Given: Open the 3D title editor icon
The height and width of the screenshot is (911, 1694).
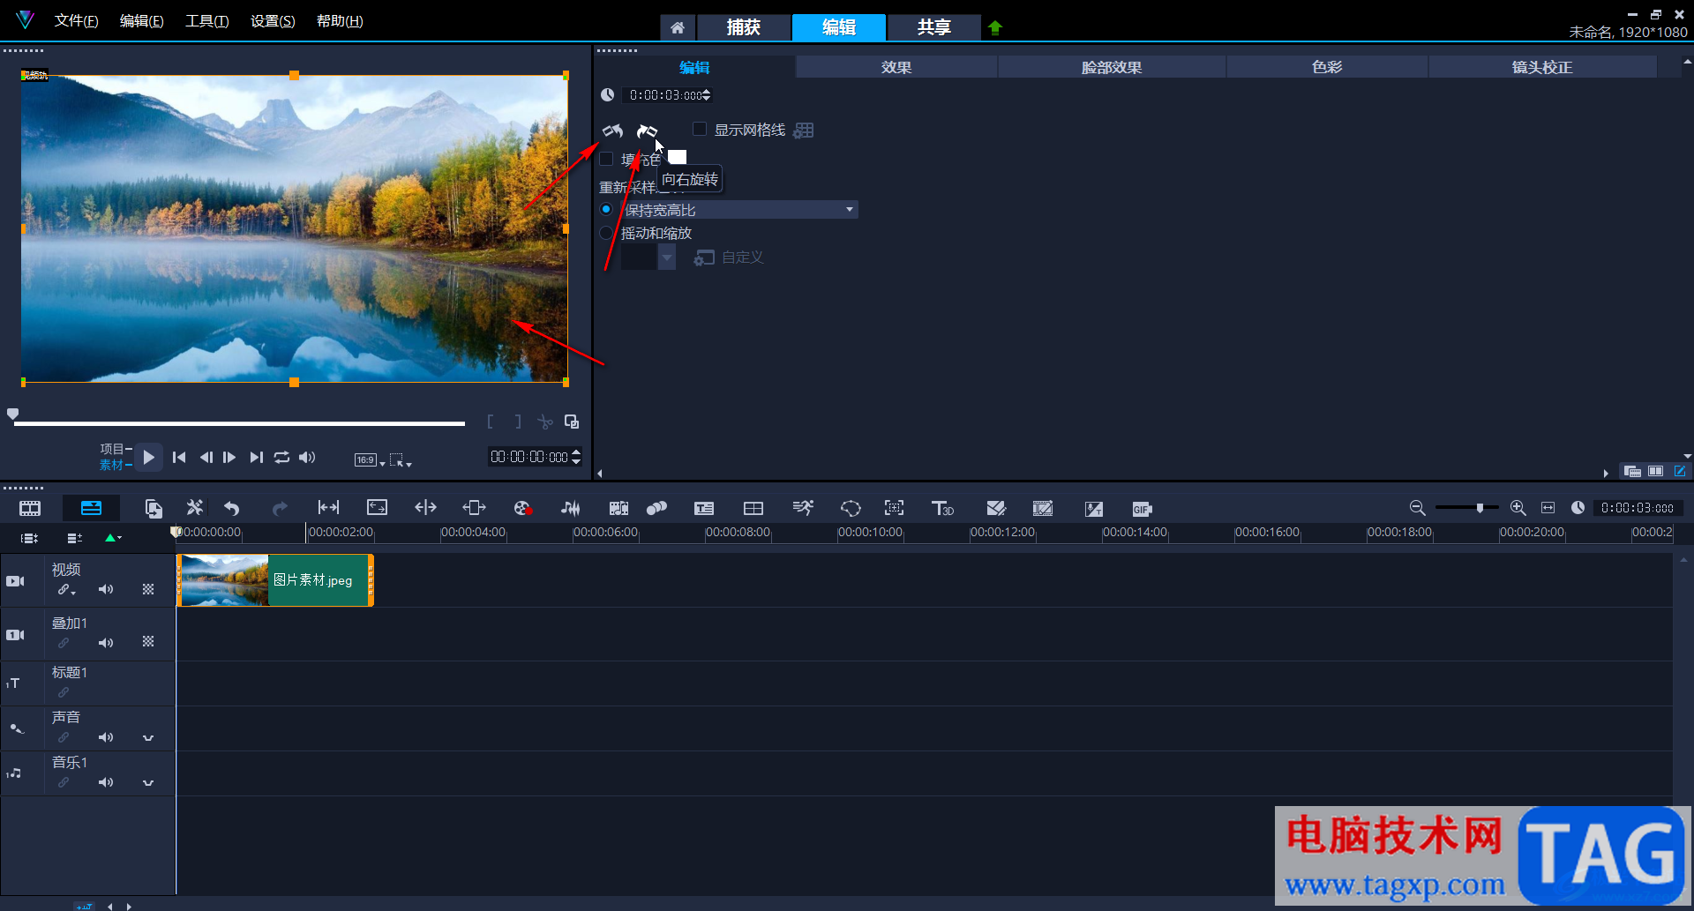Looking at the screenshot, I should pos(942,508).
